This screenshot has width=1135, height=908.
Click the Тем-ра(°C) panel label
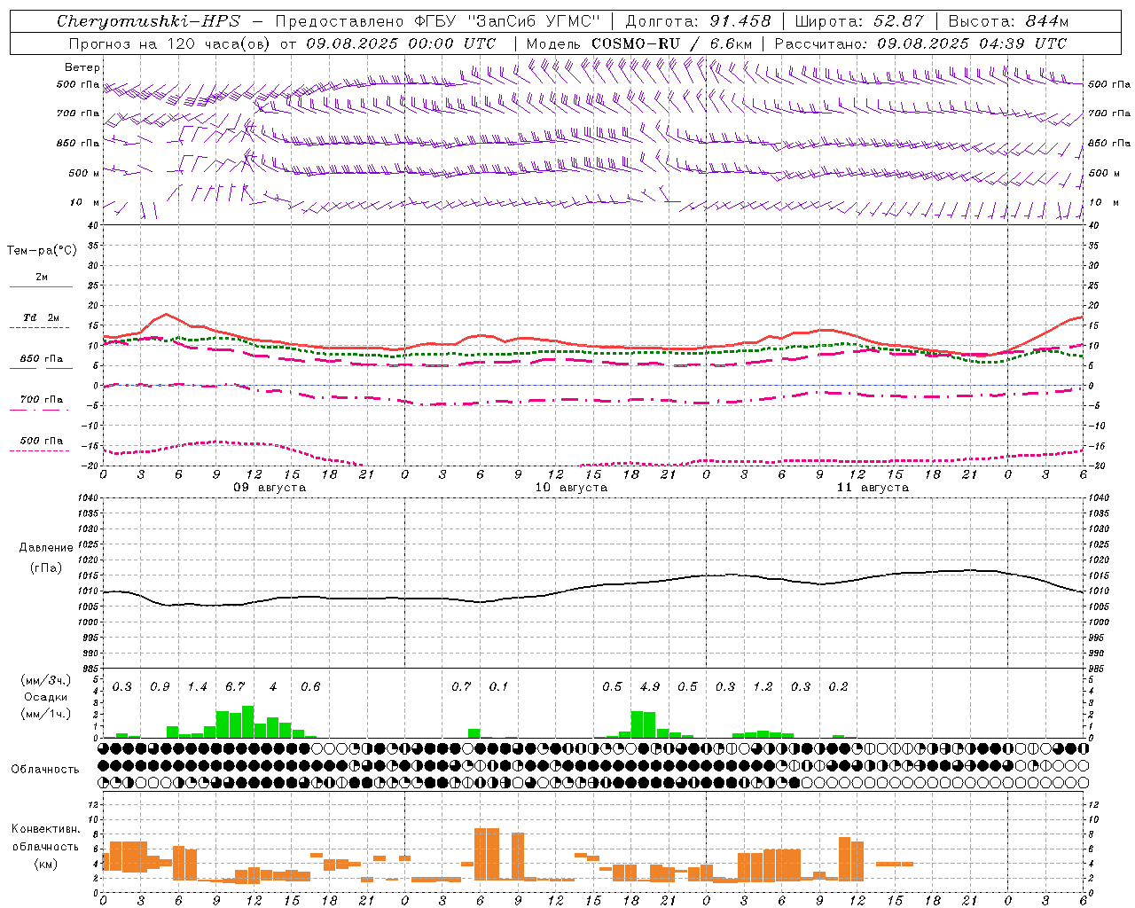(42, 251)
